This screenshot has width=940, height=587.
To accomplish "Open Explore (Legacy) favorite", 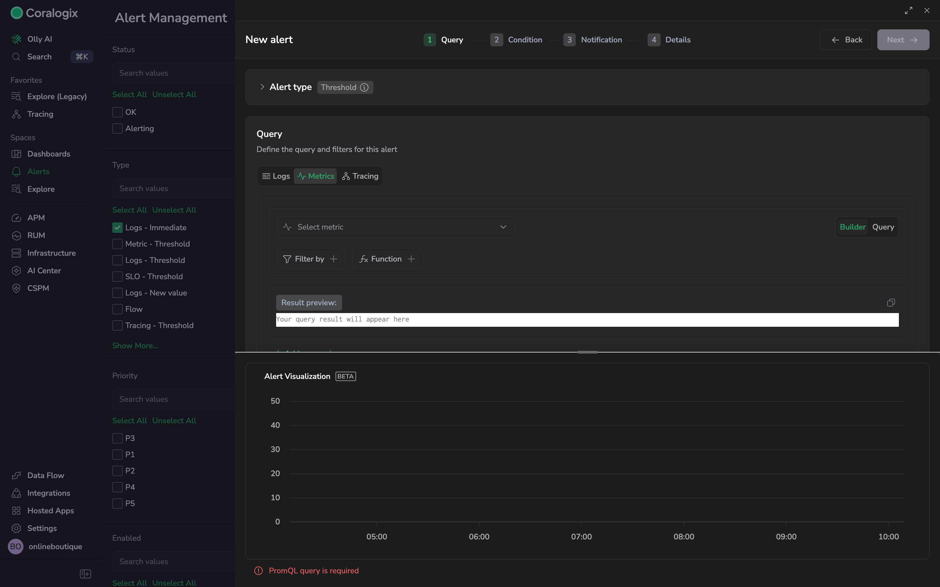I will click(x=57, y=96).
